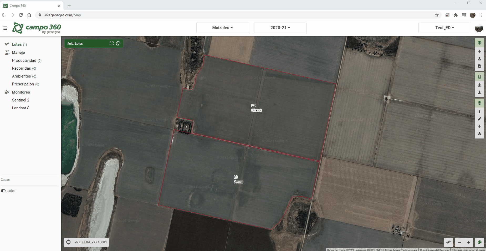Open the browser extensions puzzle icon
Viewport: 486px width, 251px height.
[x=456, y=15]
